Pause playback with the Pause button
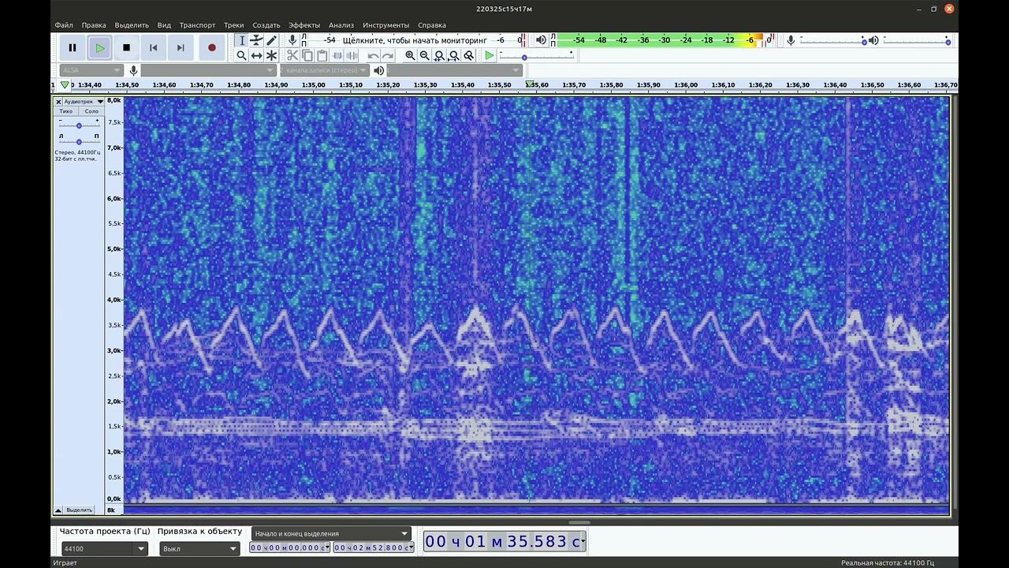Image resolution: width=1009 pixels, height=568 pixels. tap(73, 48)
